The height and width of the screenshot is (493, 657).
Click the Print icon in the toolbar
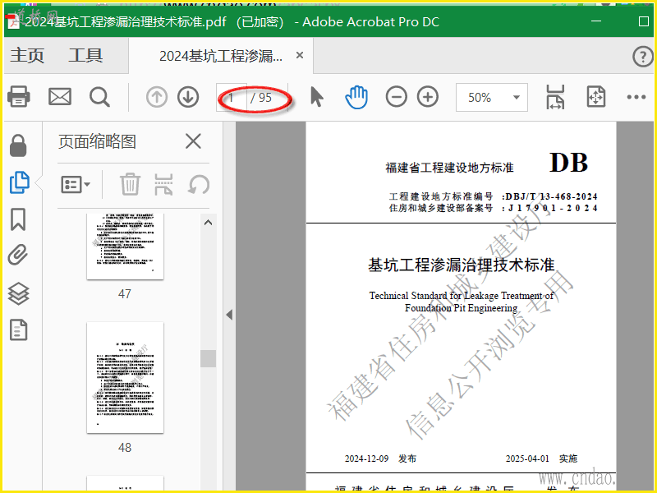point(19,97)
